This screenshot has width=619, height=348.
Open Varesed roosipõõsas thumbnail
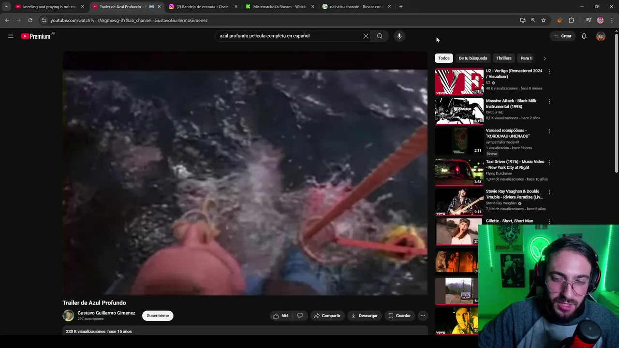459,141
